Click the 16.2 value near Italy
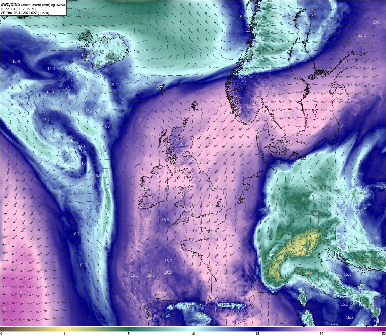Viewport: 386px width, 336px height. click(x=350, y=318)
